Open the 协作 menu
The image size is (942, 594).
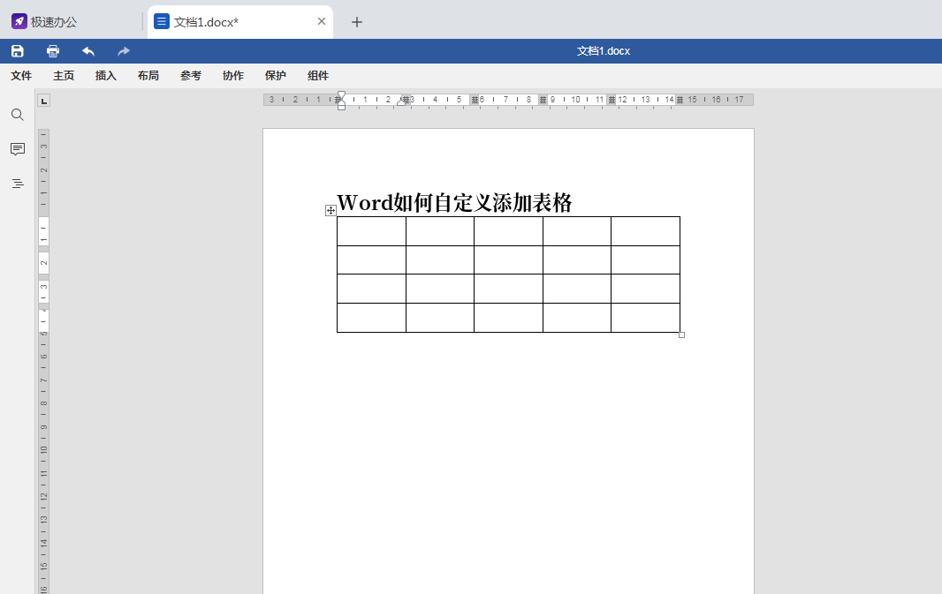[x=233, y=76]
